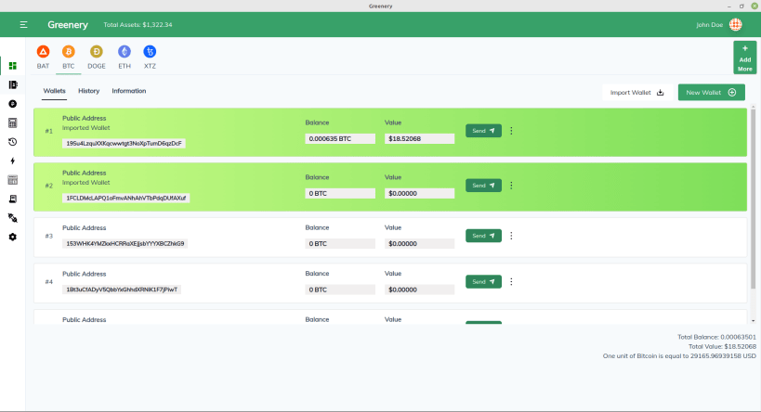Screen dimensions: 761x412
Task: Click the Total Value $18.52068 summary text
Action: pos(722,346)
